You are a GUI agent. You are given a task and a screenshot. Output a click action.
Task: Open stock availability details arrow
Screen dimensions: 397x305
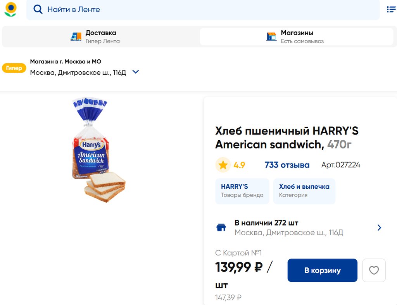379,227
